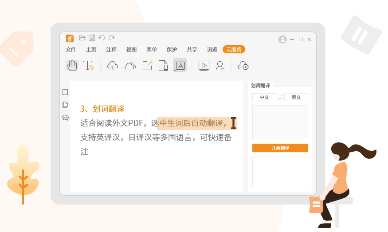Upload the document to the cloud

coord(113,66)
